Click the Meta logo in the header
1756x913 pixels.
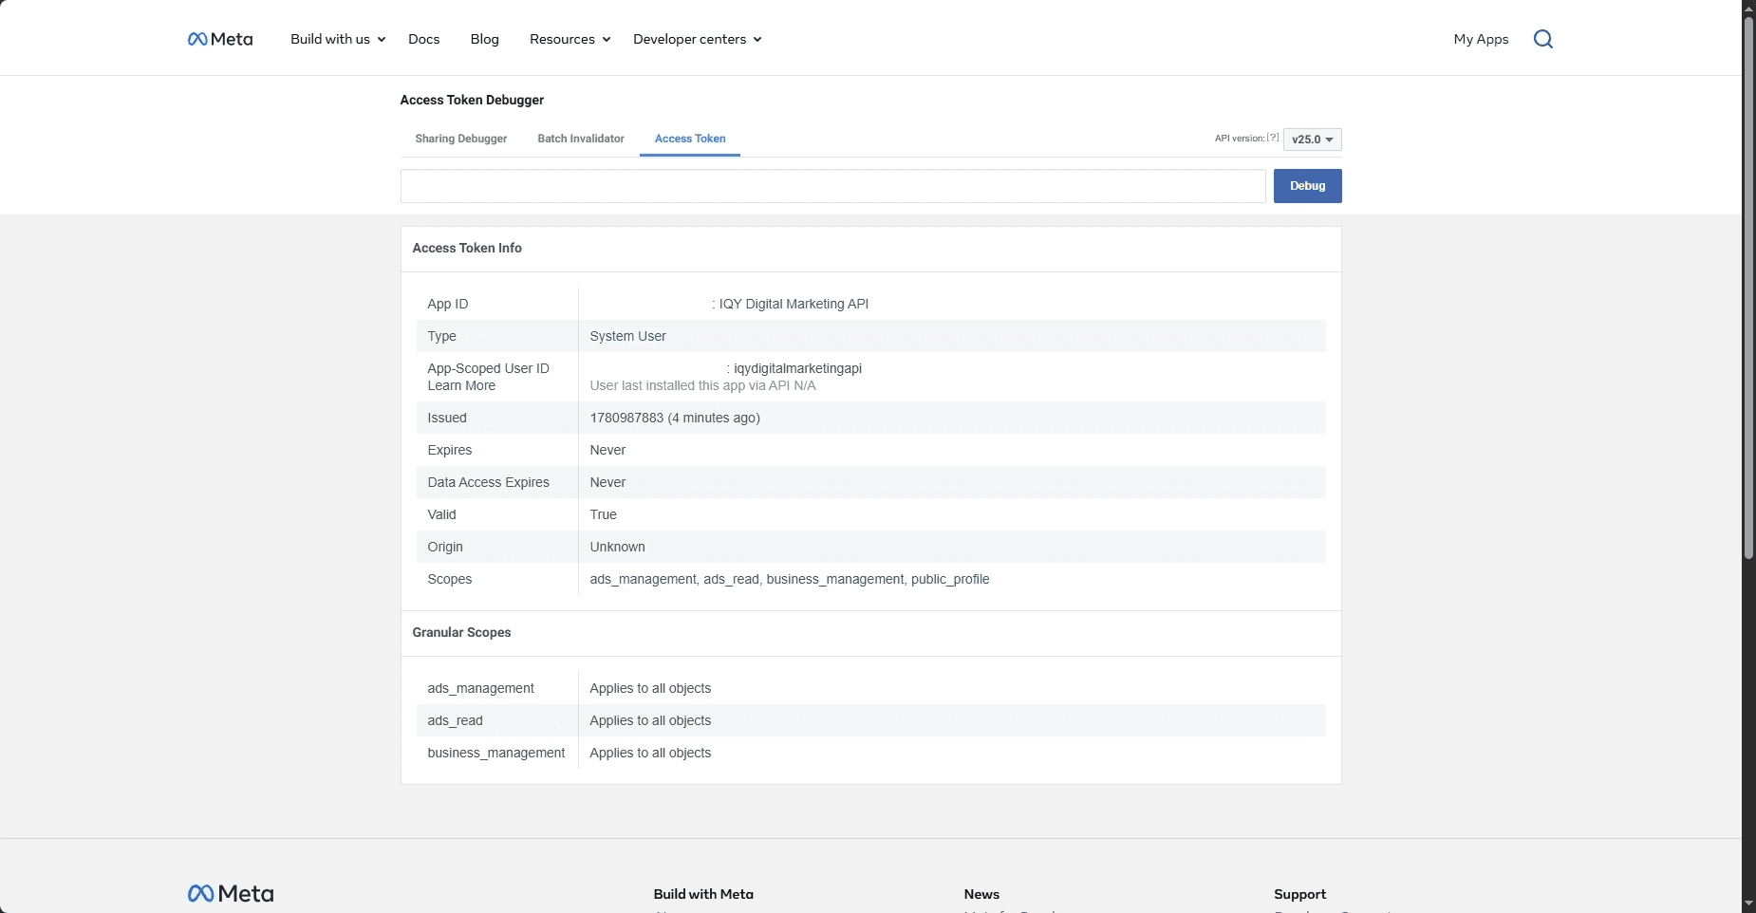click(x=220, y=39)
